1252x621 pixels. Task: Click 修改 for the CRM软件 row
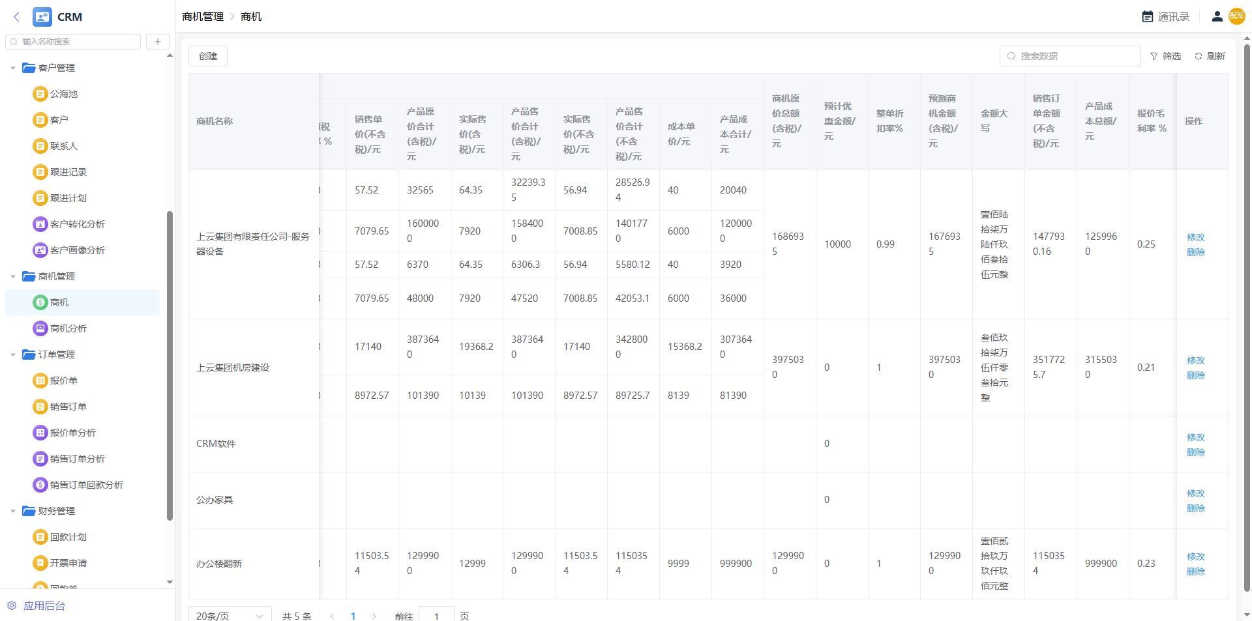click(x=1195, y=437)
